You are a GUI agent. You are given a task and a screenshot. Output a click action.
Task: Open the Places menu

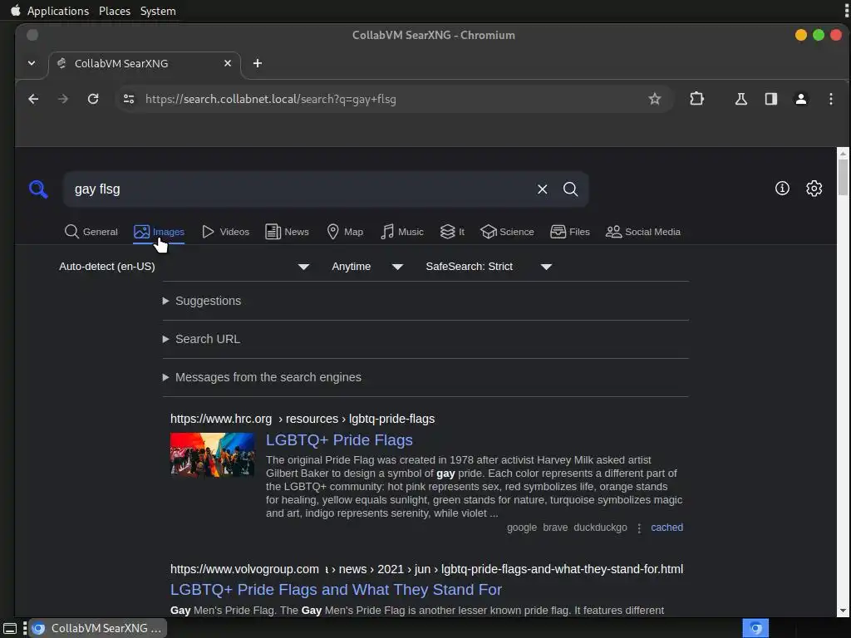click(115, 11)
